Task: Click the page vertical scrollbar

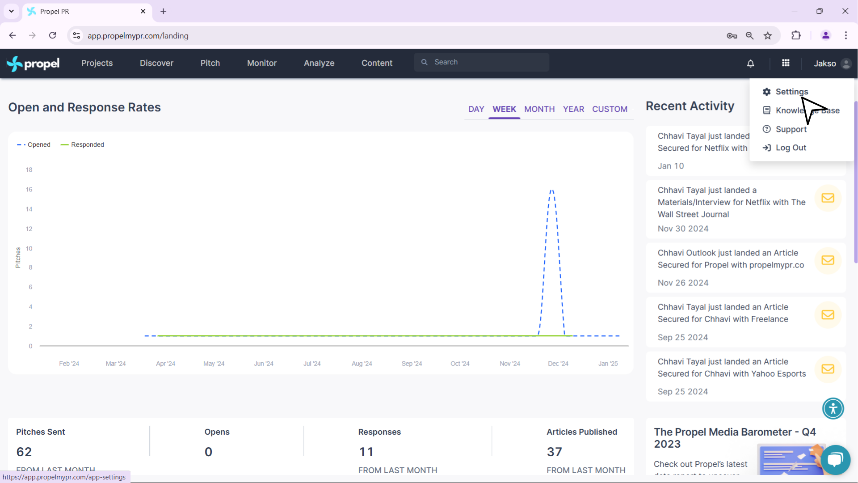Action: tap(855, 182)
